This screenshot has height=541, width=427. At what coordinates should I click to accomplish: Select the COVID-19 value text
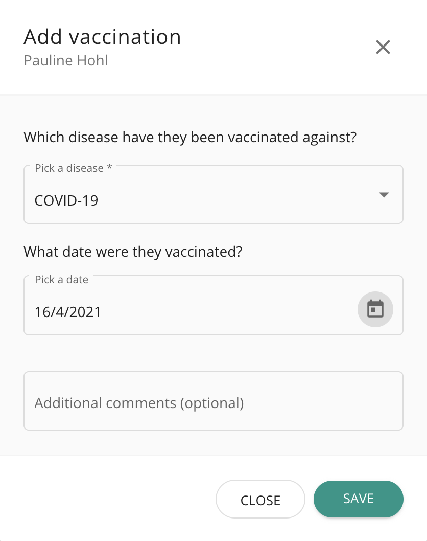click(66, 200)
